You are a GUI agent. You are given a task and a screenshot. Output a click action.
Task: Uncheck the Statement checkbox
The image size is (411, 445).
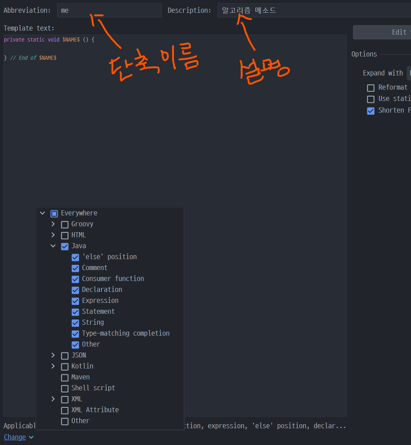(75, 312)
